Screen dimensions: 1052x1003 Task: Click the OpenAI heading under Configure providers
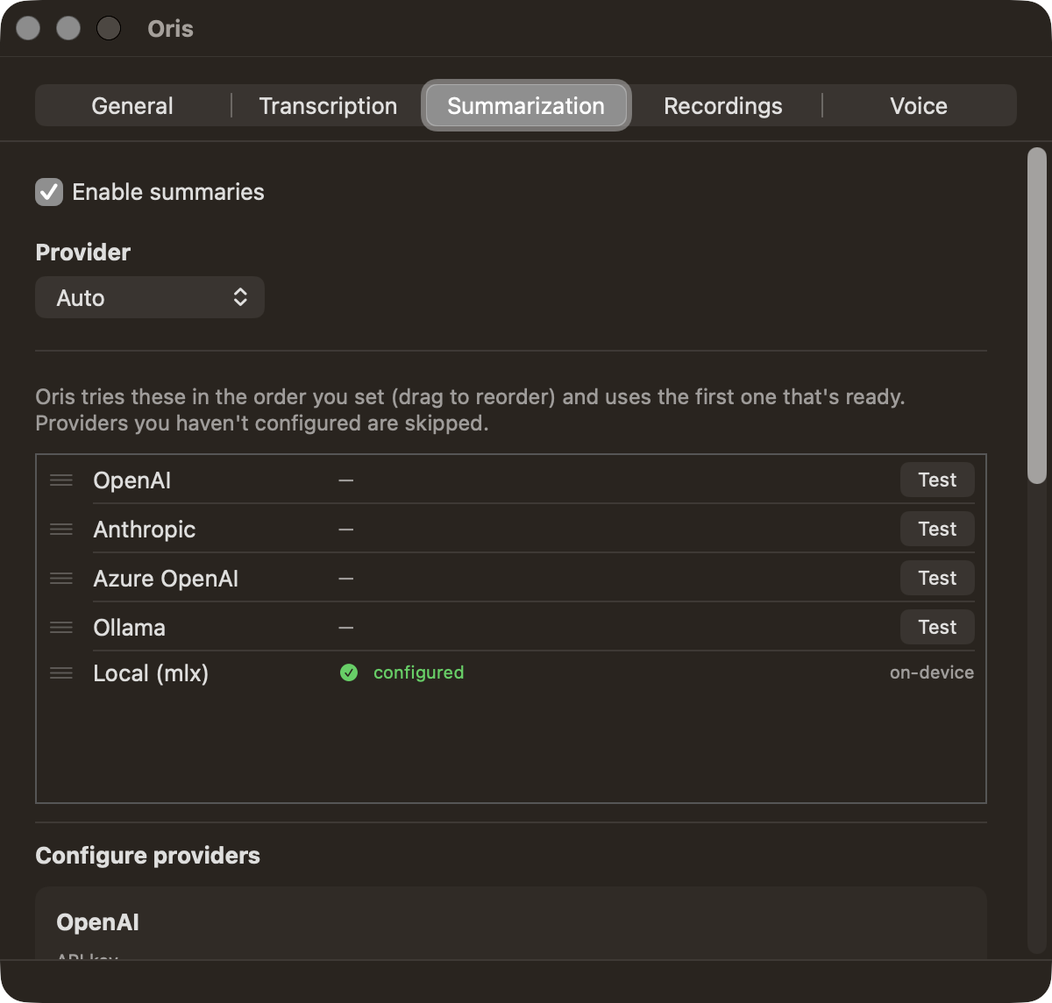pyautogui.click(x=98, y=922)
